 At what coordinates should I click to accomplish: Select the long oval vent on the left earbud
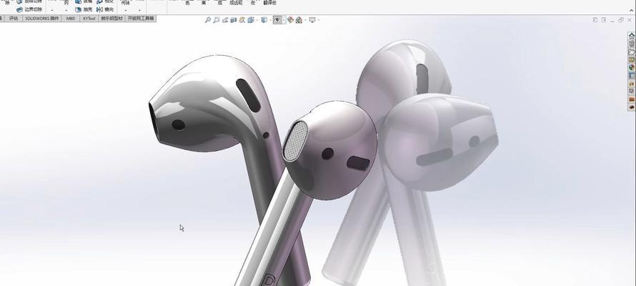[248, 95]
